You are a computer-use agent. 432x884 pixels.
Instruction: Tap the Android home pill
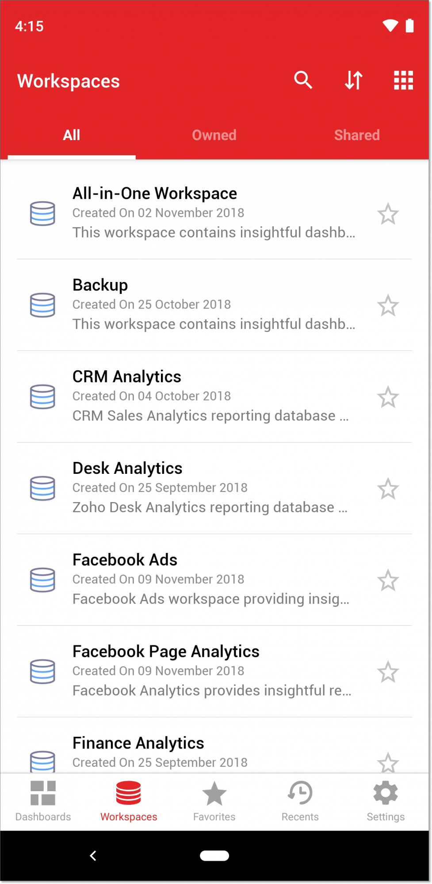click(x=214, y=856)
